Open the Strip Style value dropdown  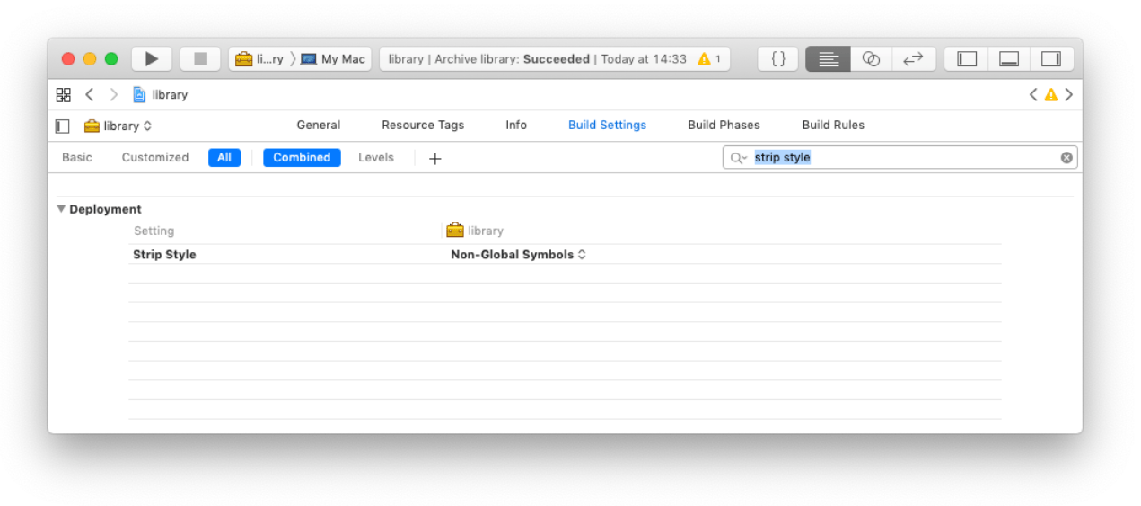(518, 255)
